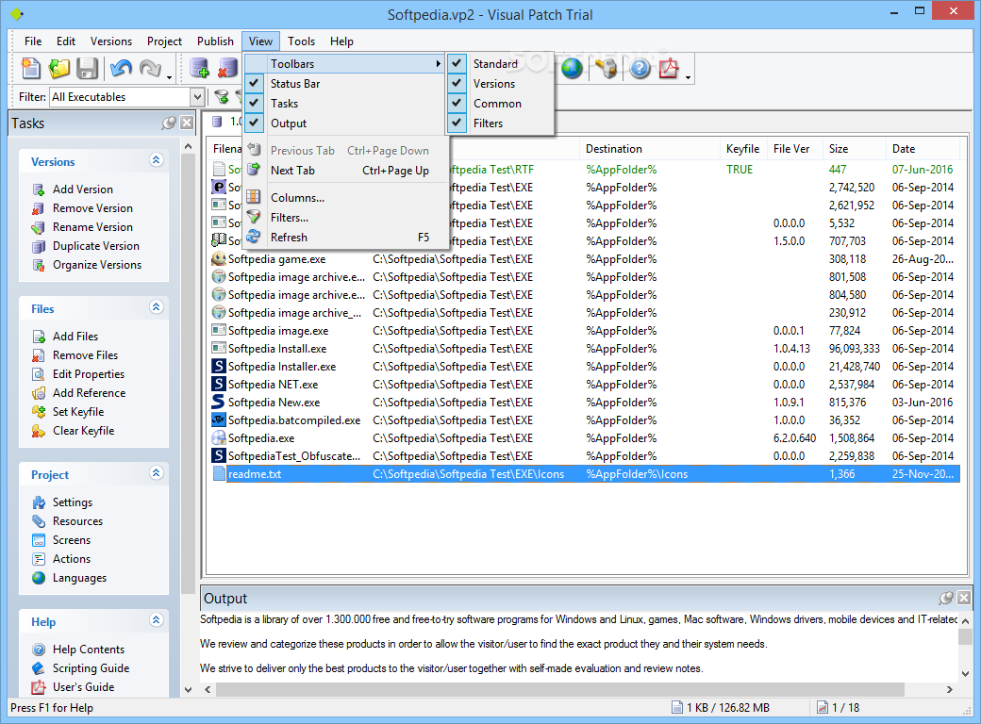The width and height of the screenshot is (981, 724).
Task: Click the Resources task icon
Action: [x=39, y=521]
